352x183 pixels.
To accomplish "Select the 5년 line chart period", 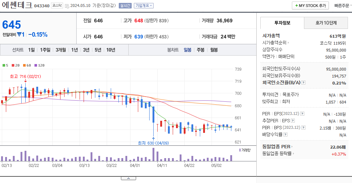I will pyautogui.click(x=98, y=50).
